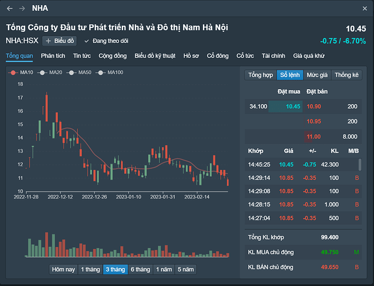Set chart range to '6 tháng'
Viewport: 374px width, 286px height.
(140, 269)
